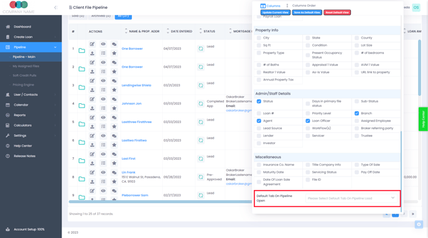428x238 pixels.
Task: Uncheck the Status column checkbox
Action: pyautogui.click(x=259, y=101)
